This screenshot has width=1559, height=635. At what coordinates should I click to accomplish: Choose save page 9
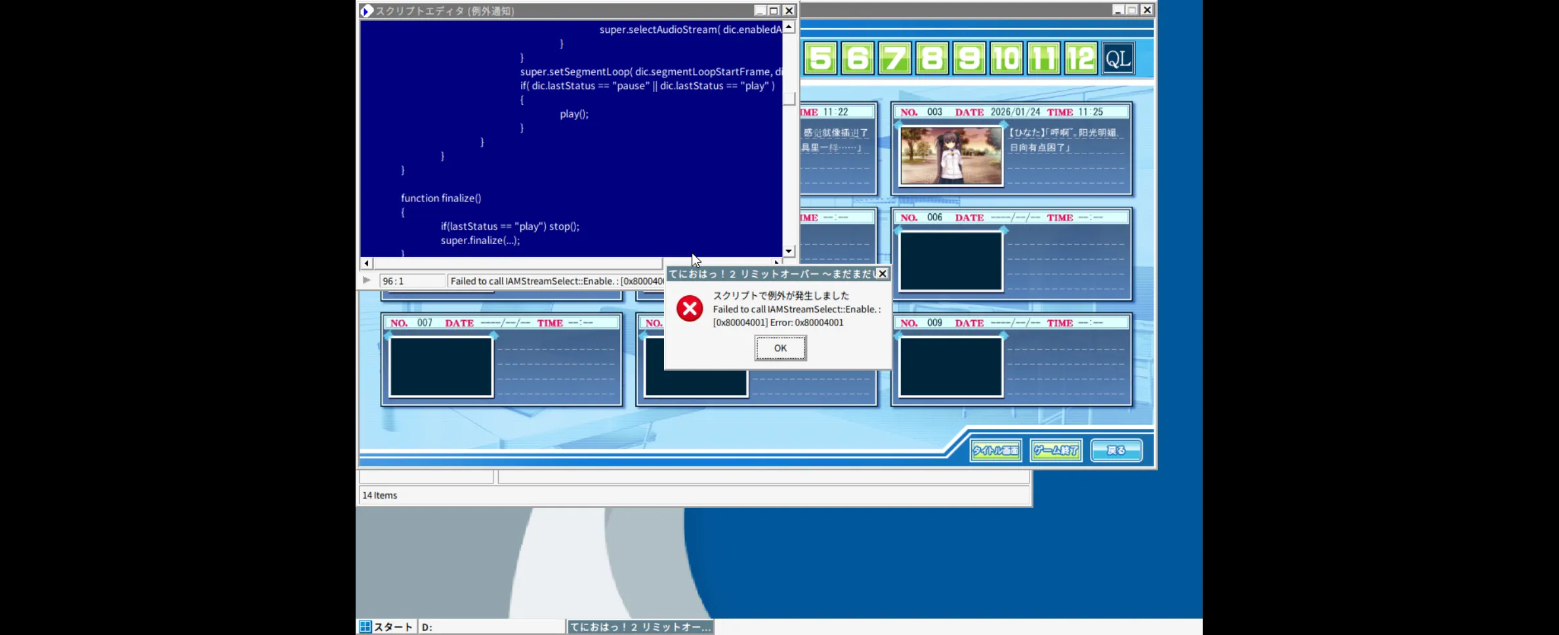[969, 58]
